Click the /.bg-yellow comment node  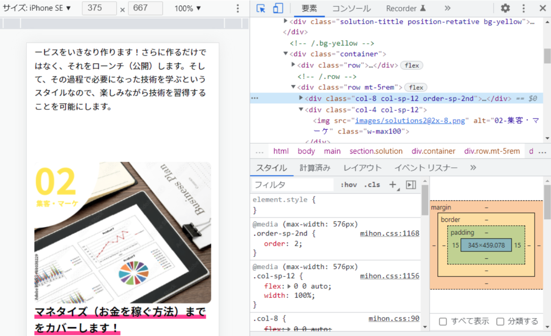[x=332, y=43]
